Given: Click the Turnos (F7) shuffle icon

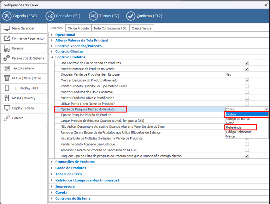Looking at the screenshot, I should click(x=93, y=16).
